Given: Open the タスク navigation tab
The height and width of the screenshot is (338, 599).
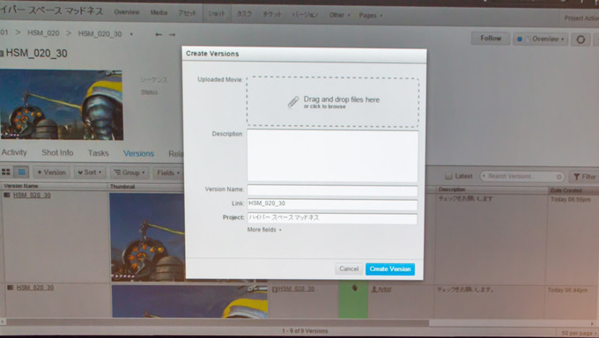Looking at the screenshot, I should pyautogui.click(x=244, y=14).
